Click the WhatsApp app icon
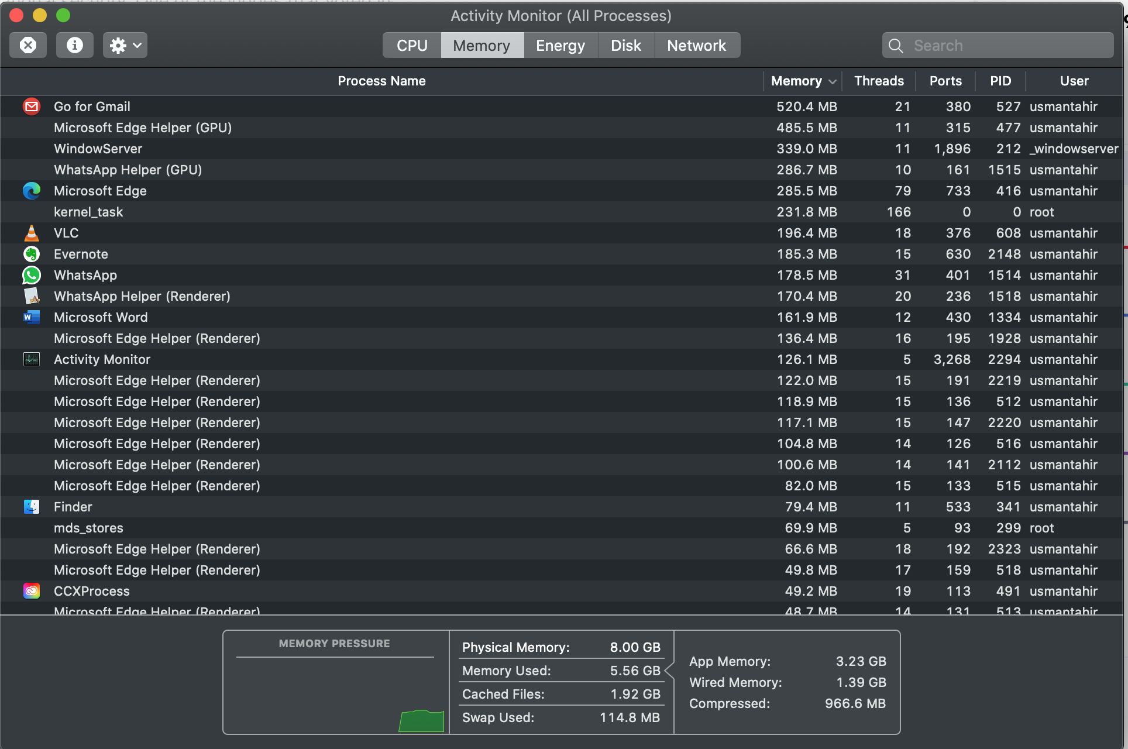Image resolution: width=1128 pixels, height=749 pixels. pos(32,275)
